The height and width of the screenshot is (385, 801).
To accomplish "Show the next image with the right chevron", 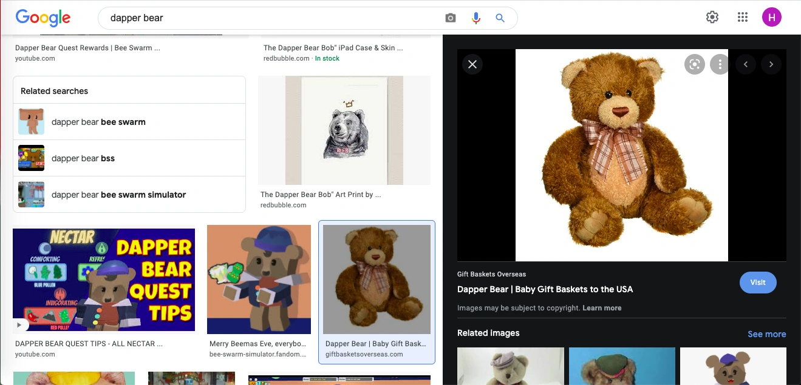I will click(x=771, y=64).
